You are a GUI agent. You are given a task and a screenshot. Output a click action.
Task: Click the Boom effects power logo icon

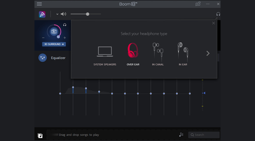point(42,14)
